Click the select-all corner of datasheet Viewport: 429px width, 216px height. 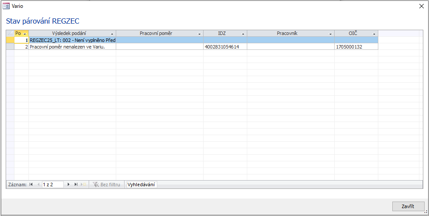tap(10, 33)
